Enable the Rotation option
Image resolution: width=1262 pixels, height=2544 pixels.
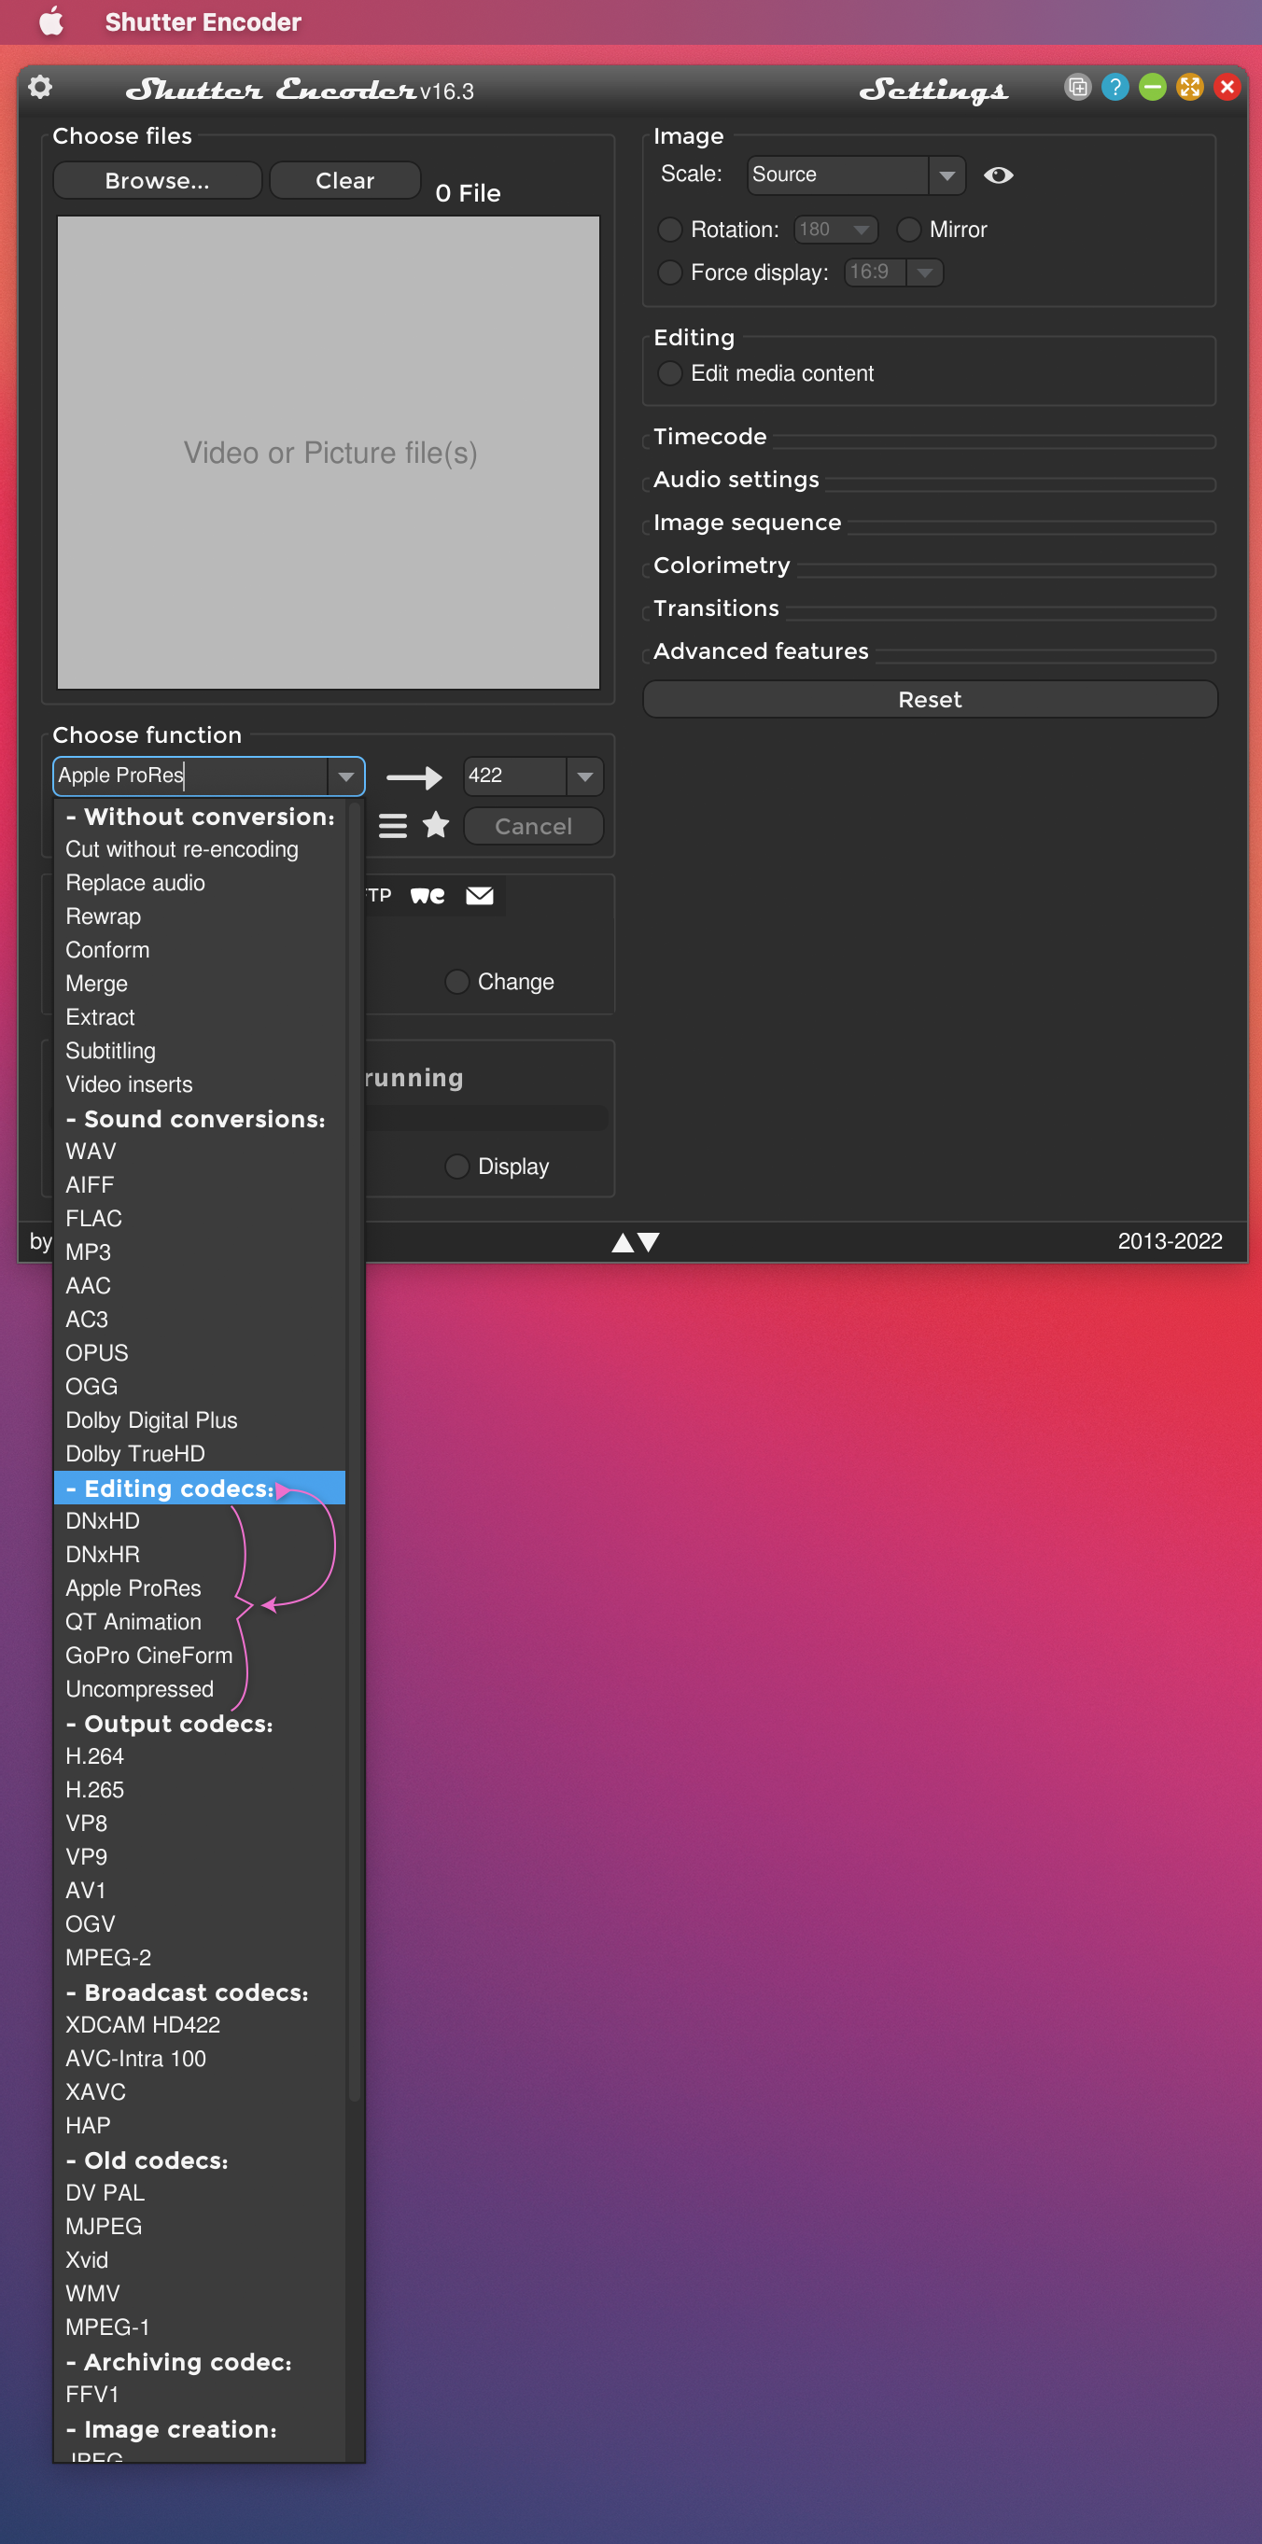pos(669,231)
